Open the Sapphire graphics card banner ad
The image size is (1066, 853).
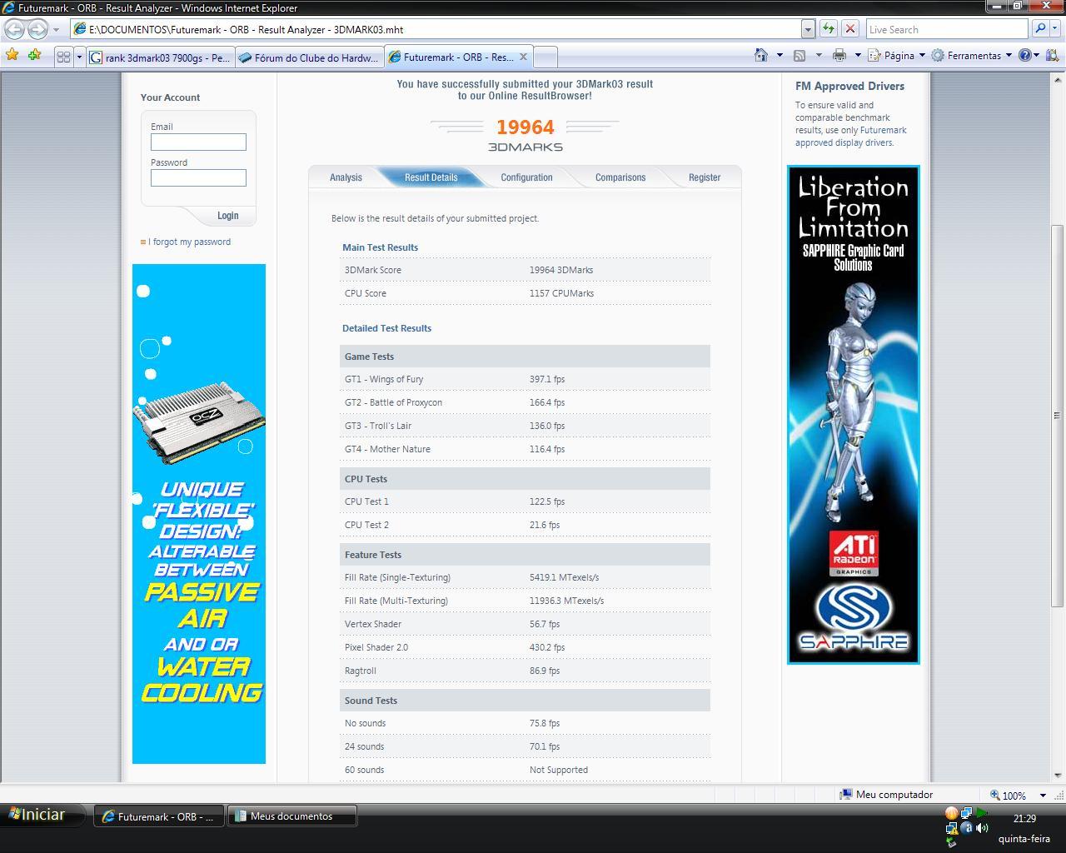coord(854,415)
